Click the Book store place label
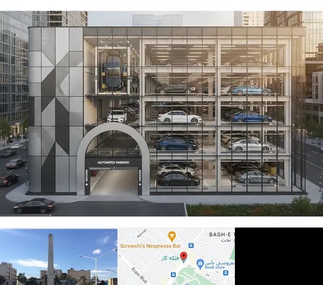Viewport: 323px width, 285px height. click(215, 267)
